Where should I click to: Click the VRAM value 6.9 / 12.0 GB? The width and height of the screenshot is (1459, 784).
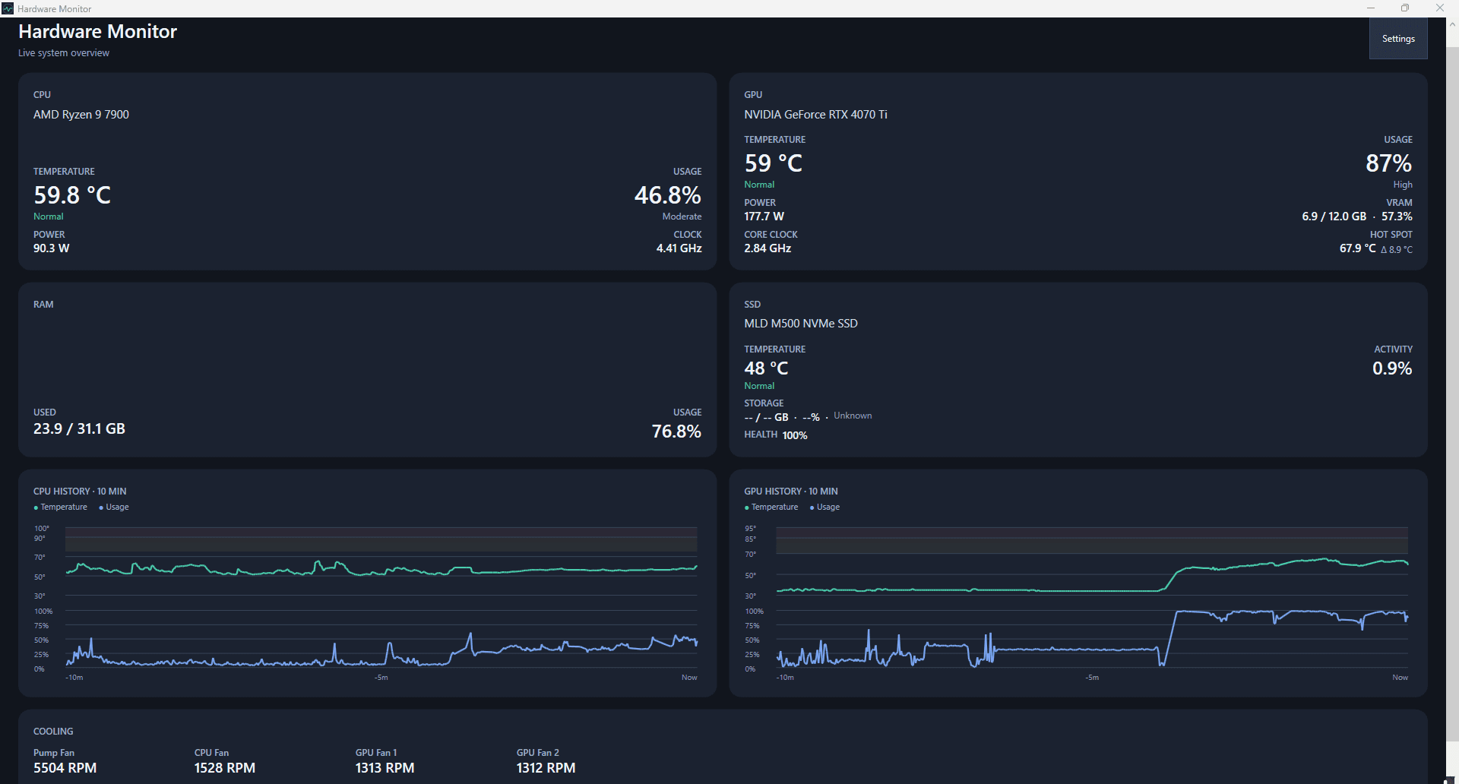[1334, 217]
